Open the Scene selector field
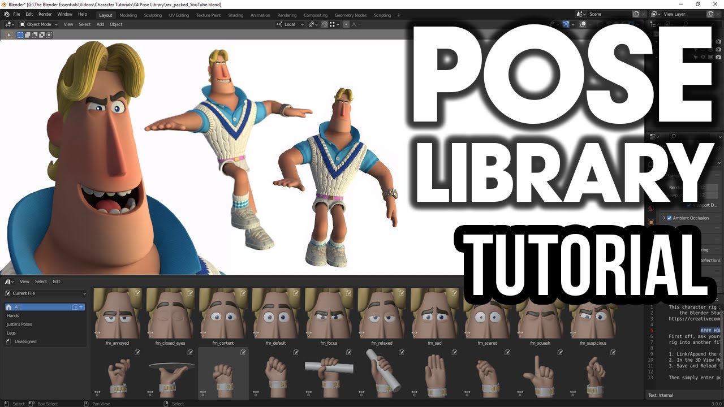This screenshot has width=724, height=407. 610,14
